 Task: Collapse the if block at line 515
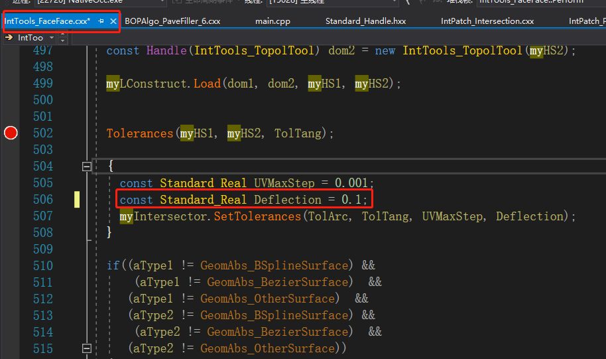[87, 348]
